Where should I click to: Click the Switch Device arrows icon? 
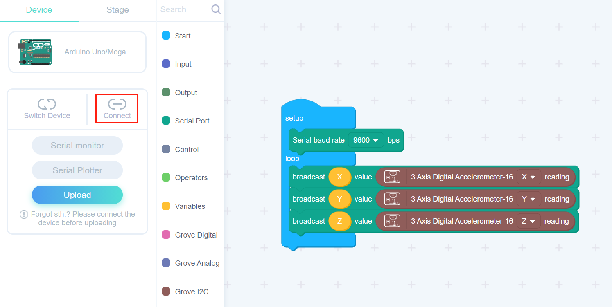click(x=47, y=104)
